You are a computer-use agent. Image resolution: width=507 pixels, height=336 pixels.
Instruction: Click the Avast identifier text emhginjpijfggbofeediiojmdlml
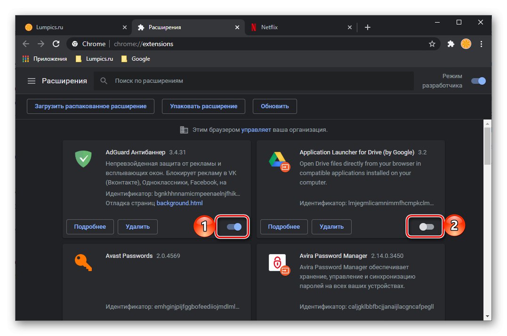(197, 307)
